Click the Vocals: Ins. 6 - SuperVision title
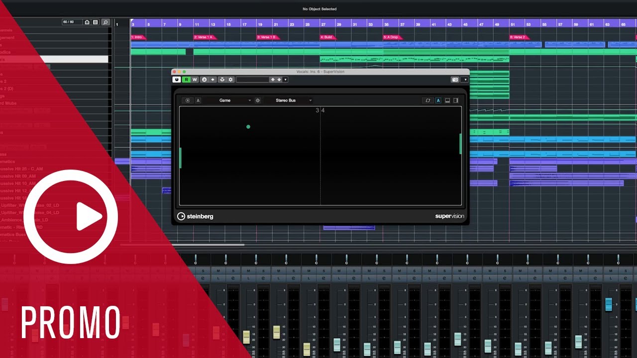The height and width of the screenshot is (358, 637). click(320, 72)
